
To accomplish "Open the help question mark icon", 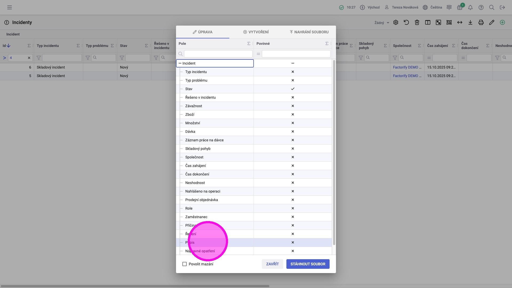I will tap(481, 7).
